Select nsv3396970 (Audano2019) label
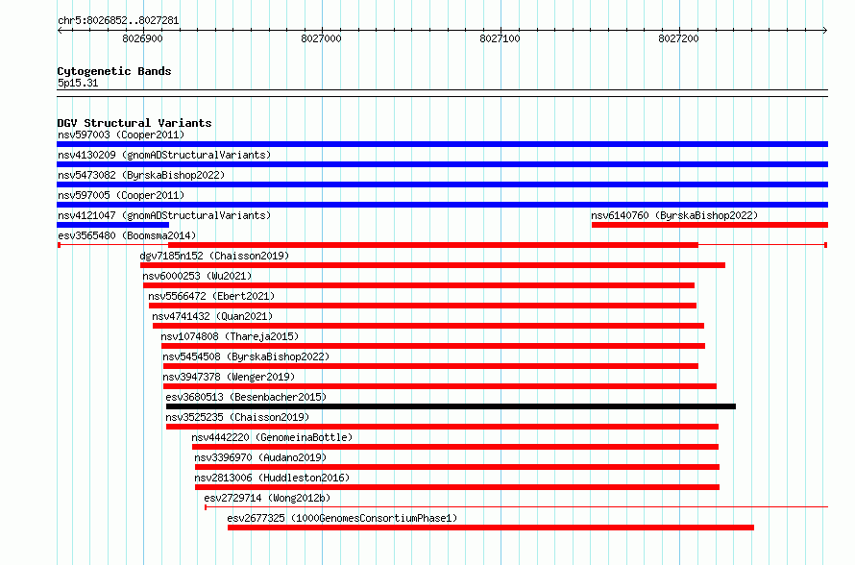 (x=260, y=457)
